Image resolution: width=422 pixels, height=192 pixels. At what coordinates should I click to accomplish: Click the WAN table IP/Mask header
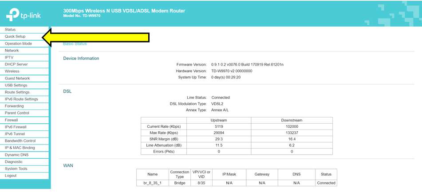click(229, 174)
